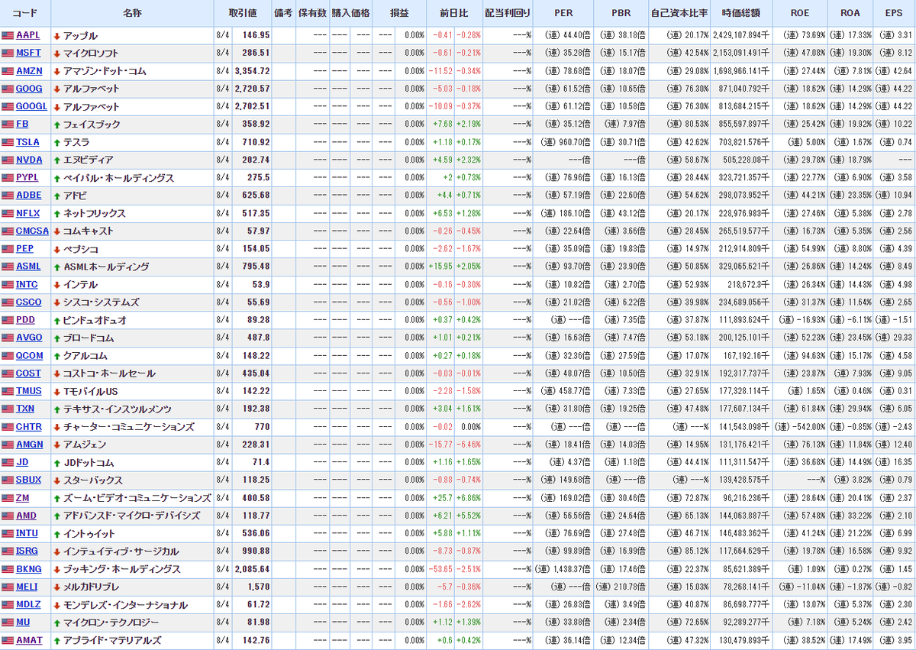Screen dimensions: 916x650
Task: Click the US flag icon beside TSLA
Action: click(8, 142)
